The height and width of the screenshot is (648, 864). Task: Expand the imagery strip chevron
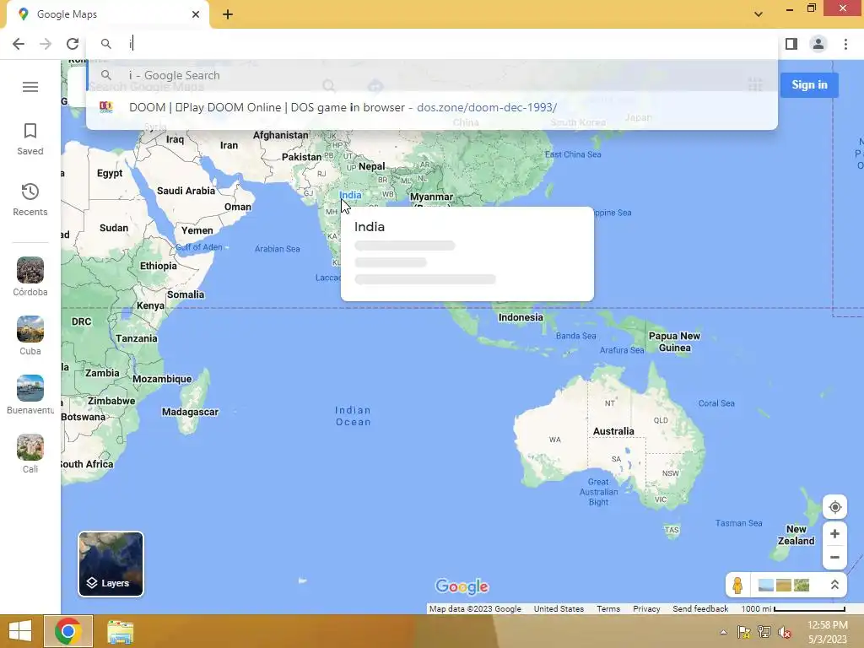click(x=834, y=585)
